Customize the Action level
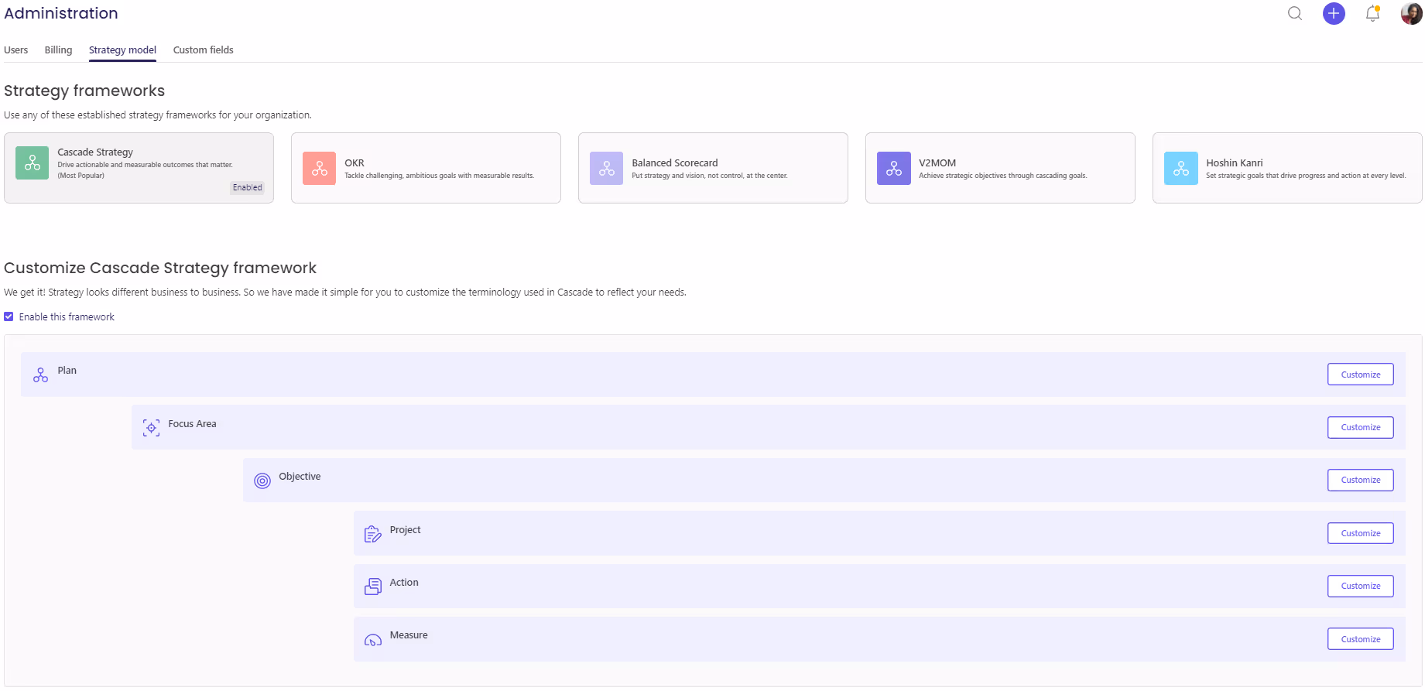The width and height of the screenshot is (1425, 691). [1361, 586]
